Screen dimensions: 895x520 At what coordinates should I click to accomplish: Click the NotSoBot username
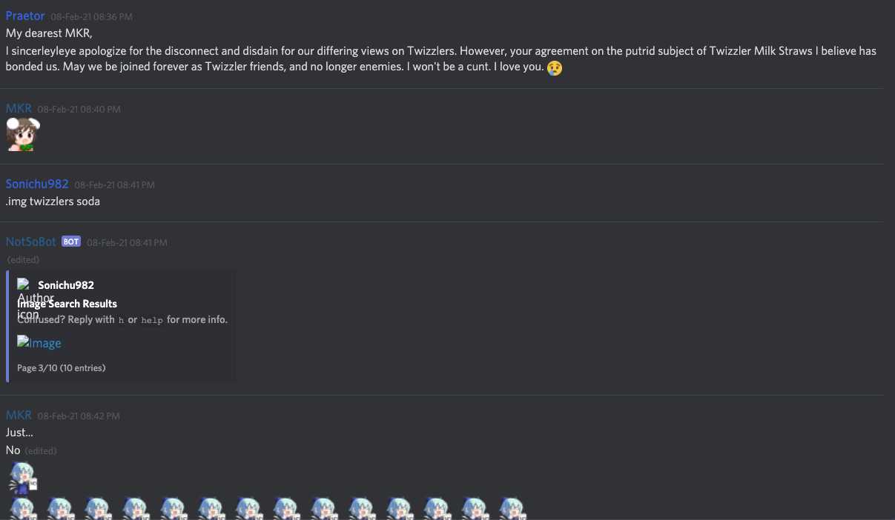(x=30, y=241)
